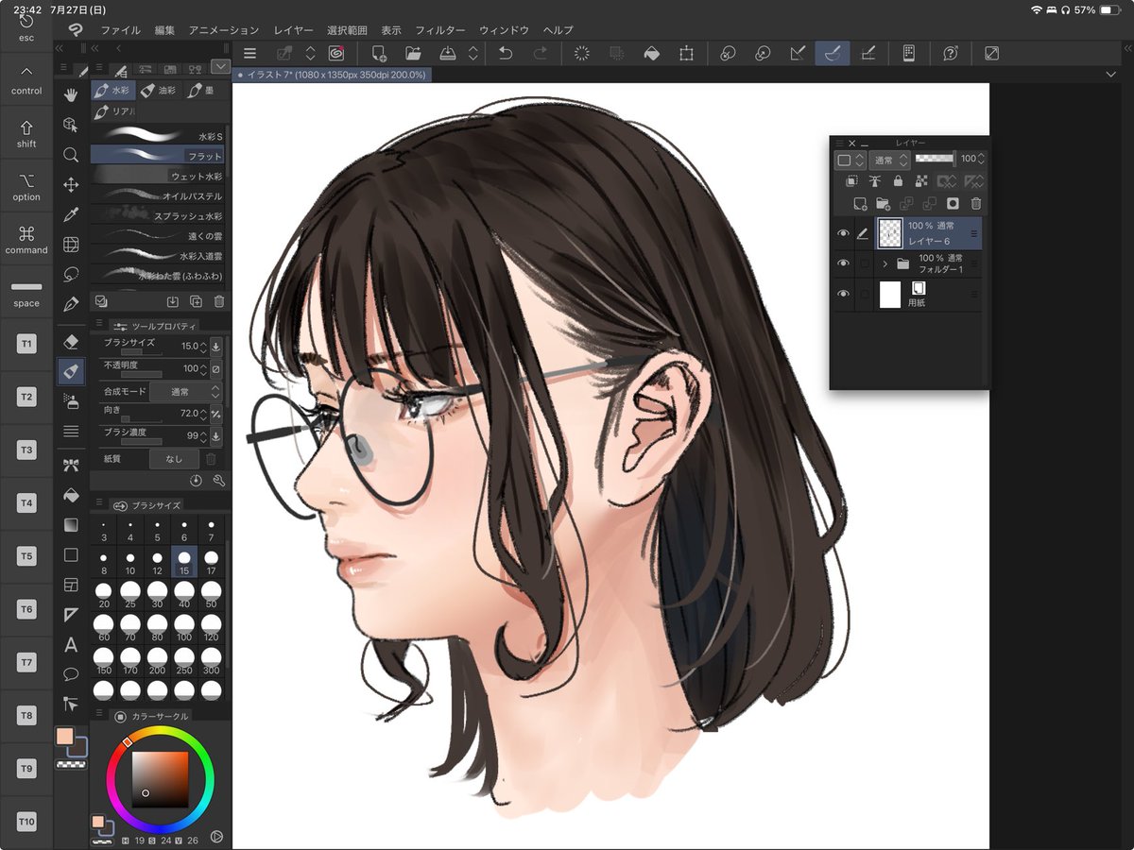1134x850 pixels.
Task: Select the Eraser tool
Action: pyautogui.click(x=71, y=341)
